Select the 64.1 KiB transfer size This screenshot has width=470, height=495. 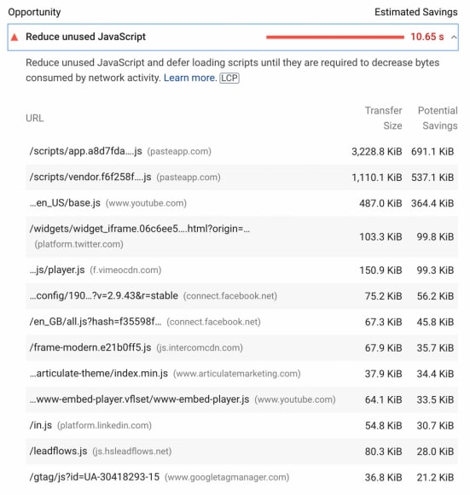click(x=384, y=399)
